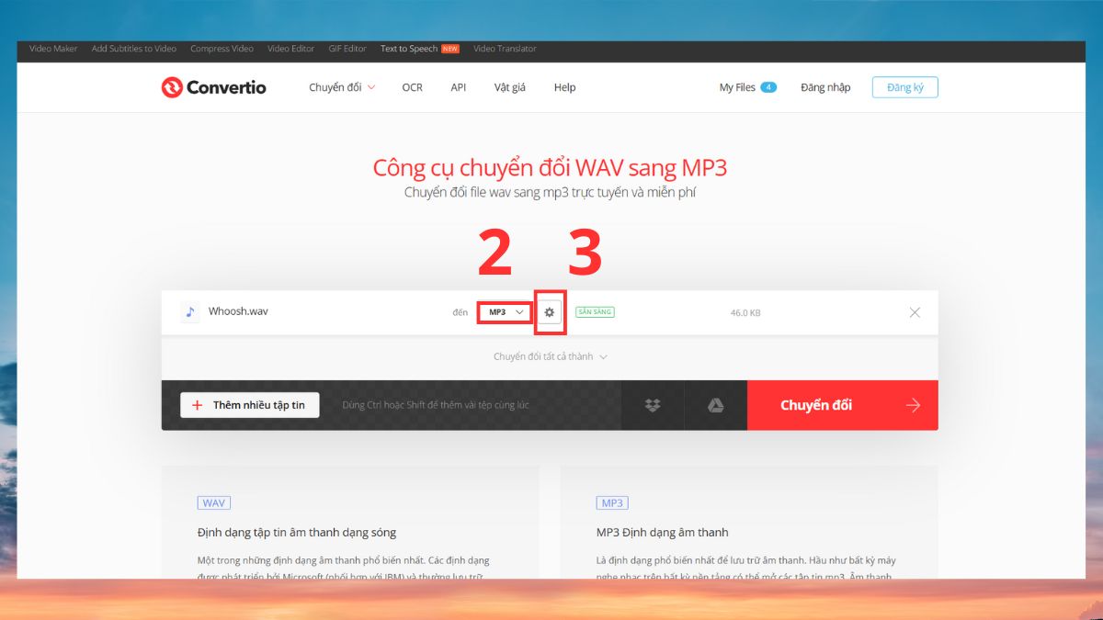Click heading "Định dạng tập tin âm thanh dạng sóng"
The height and width of the screenshot is (620, 1103).
[x=297, y=532]
